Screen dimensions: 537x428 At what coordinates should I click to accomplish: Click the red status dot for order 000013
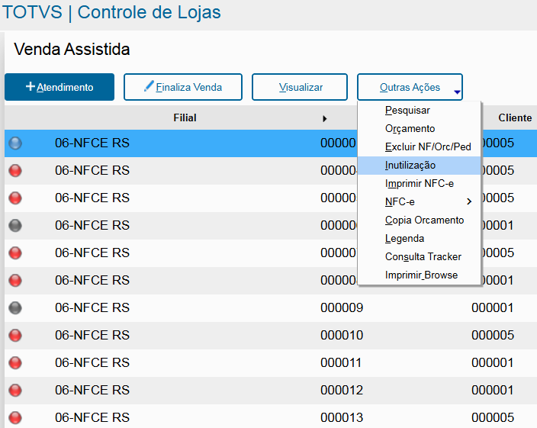pos(15,418)
